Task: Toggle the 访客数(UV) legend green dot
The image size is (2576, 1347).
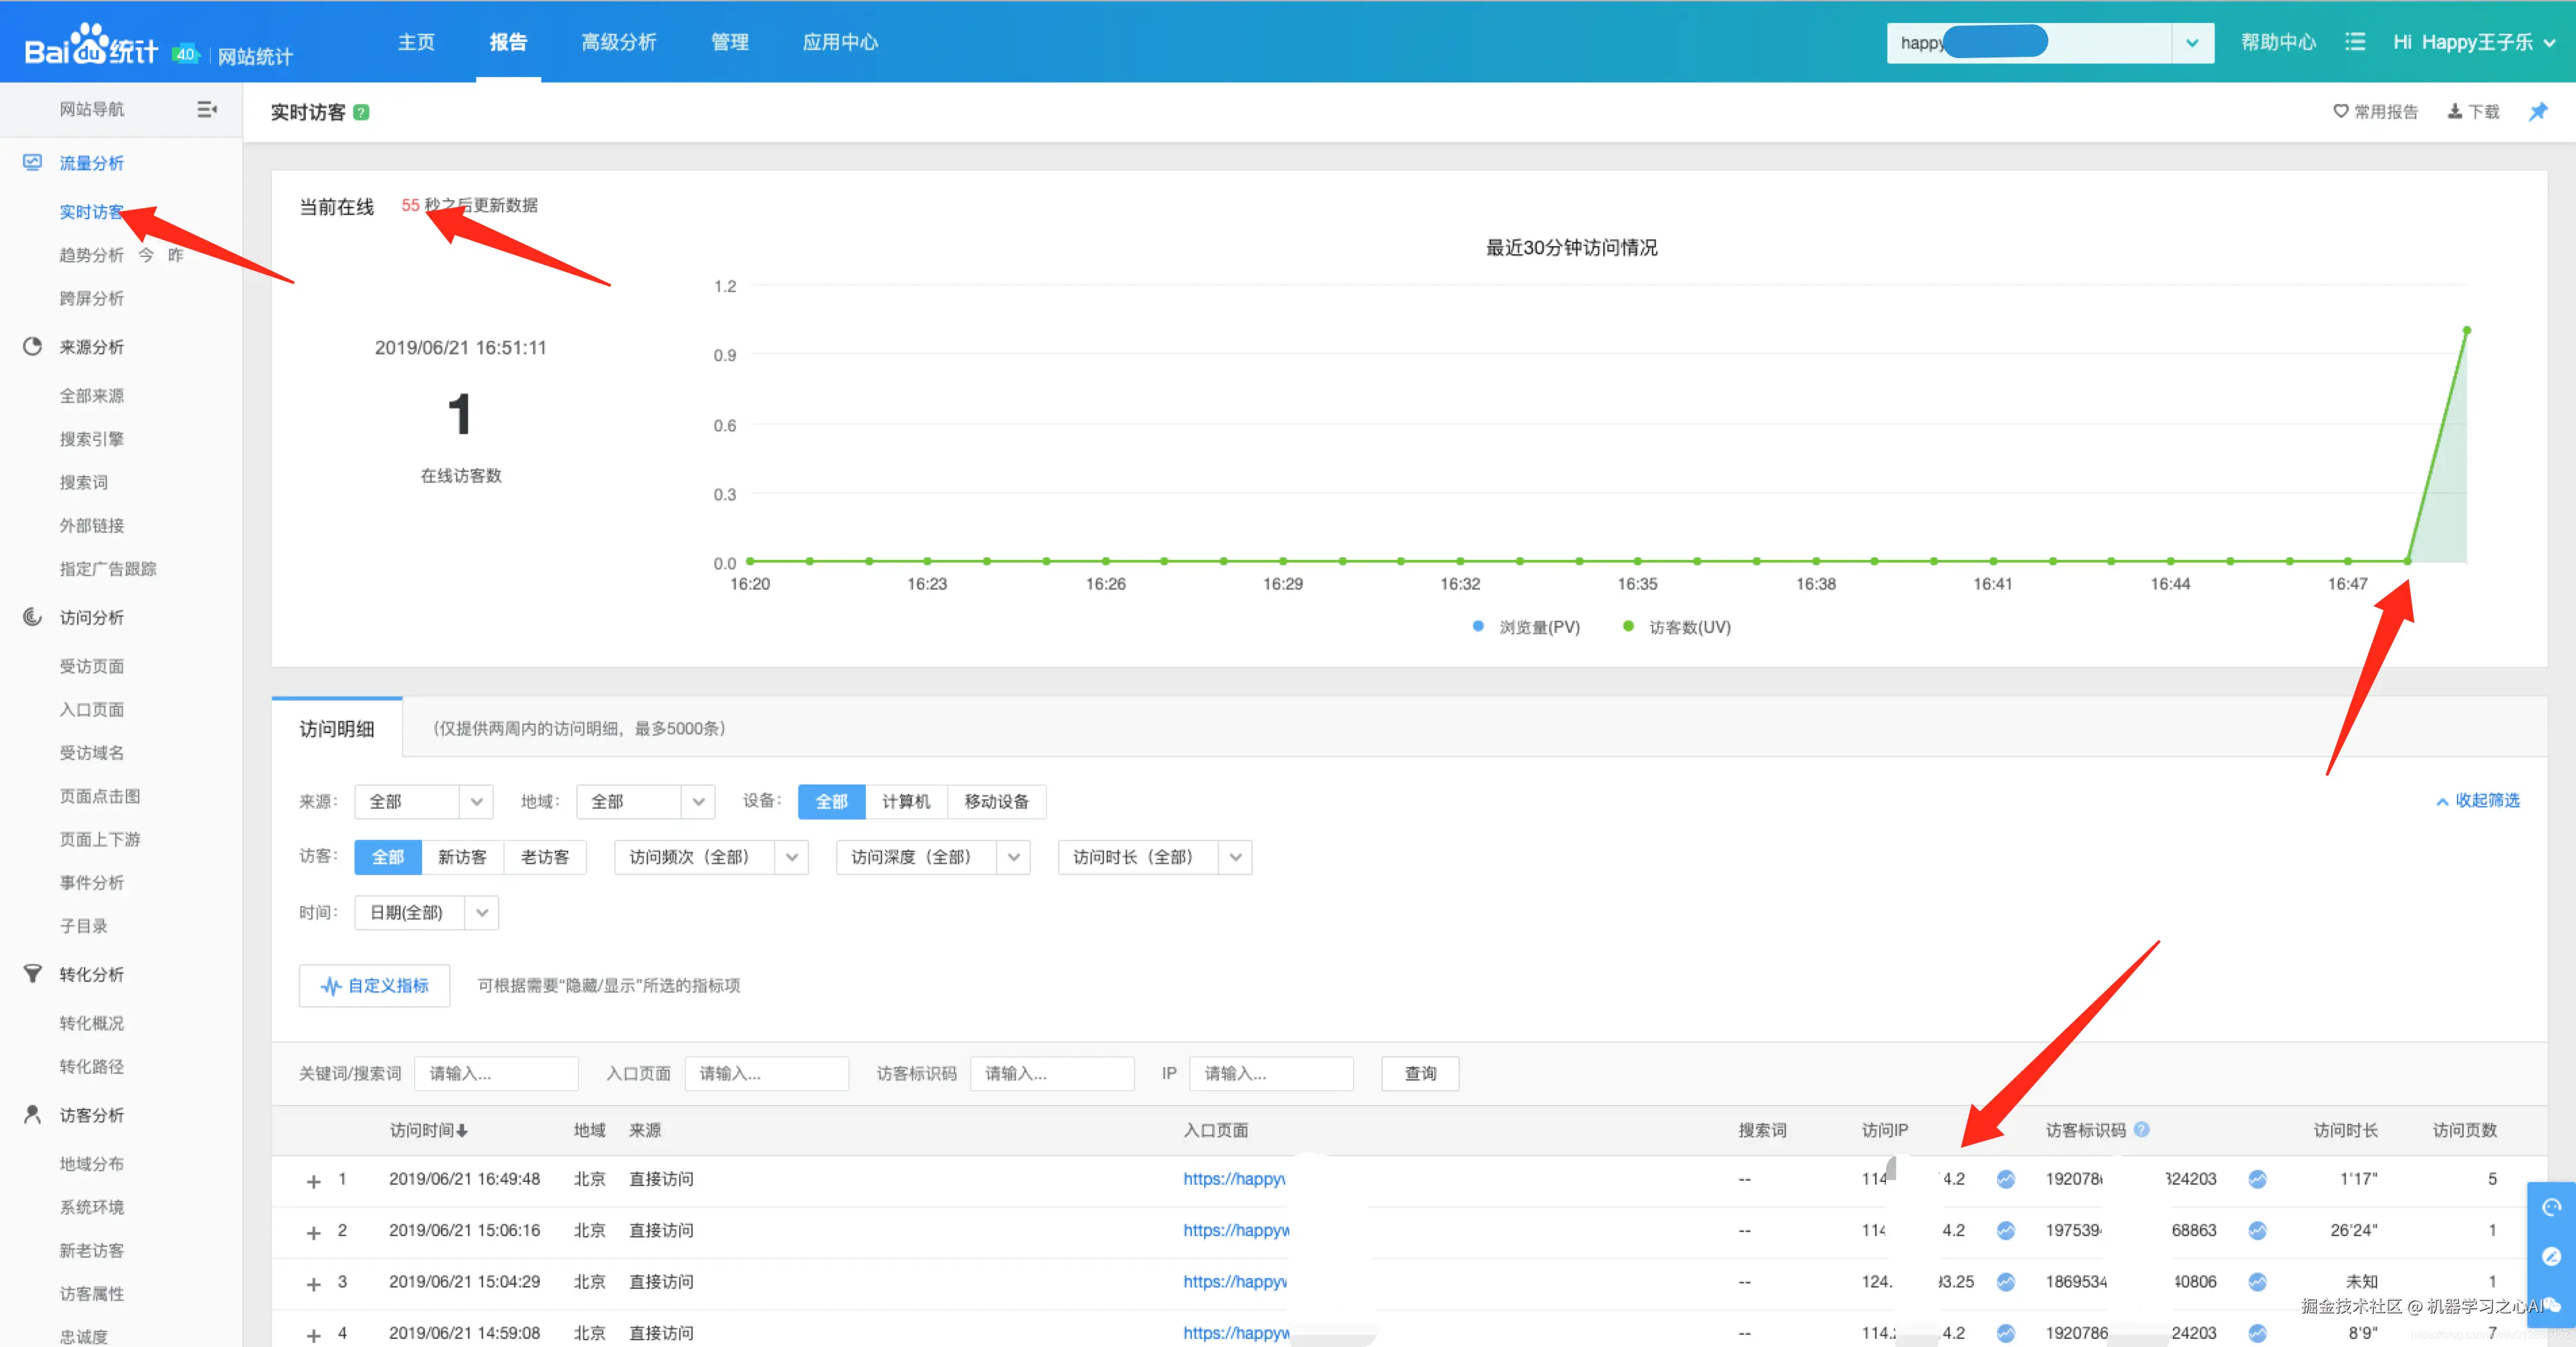Action: pos(1628,627)
